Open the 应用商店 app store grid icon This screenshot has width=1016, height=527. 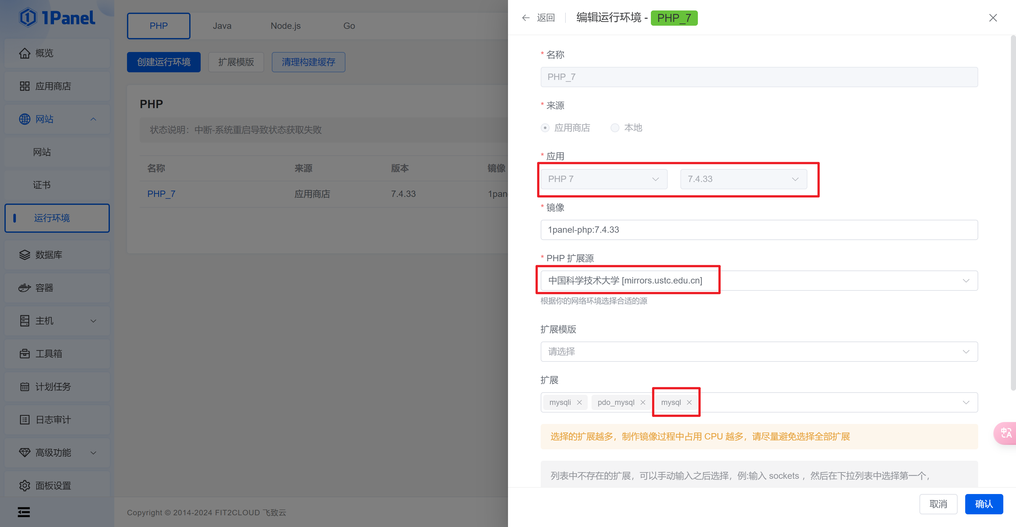(24, 86)
